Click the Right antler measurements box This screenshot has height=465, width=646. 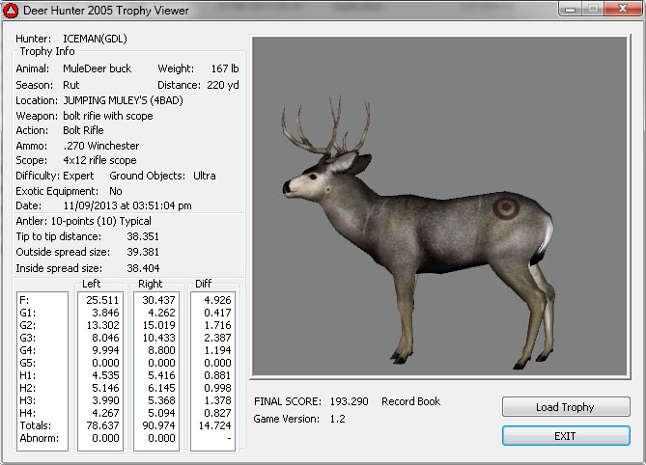point(157,371)
